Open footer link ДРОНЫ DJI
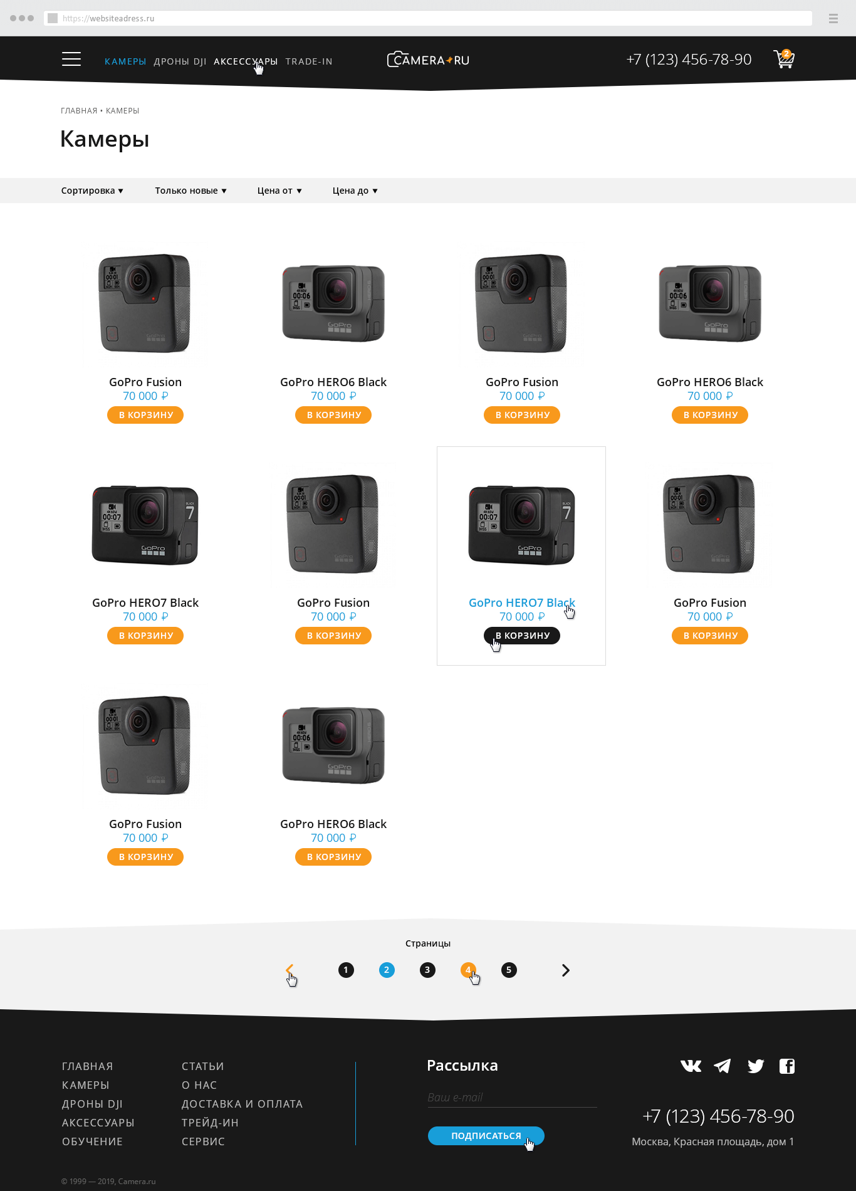856x1191 pixels. point(92,1104)
